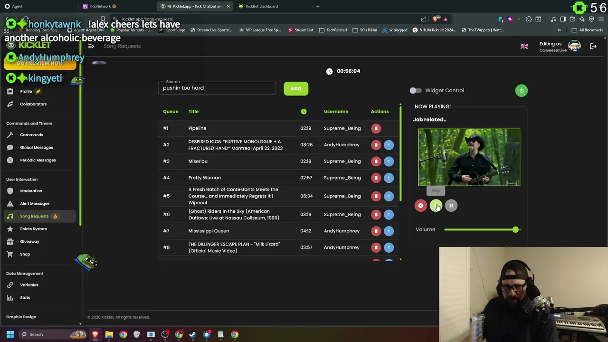Open Collaborators in the sidebar
The image size is (608, 342).
(33, 104)
